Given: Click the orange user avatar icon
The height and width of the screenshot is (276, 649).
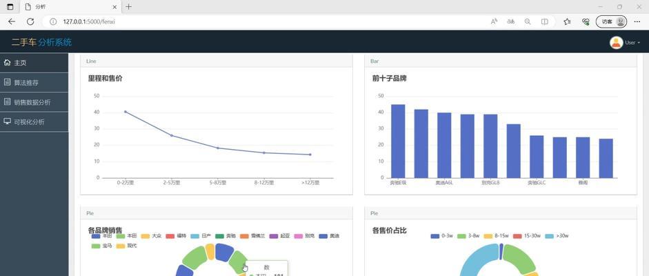Looking at the screenshot, I should (616, 43).
